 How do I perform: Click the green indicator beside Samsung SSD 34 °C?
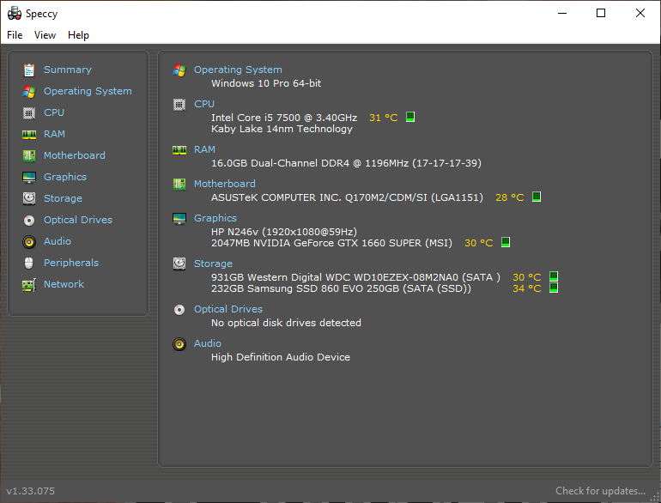pos(554,288)
